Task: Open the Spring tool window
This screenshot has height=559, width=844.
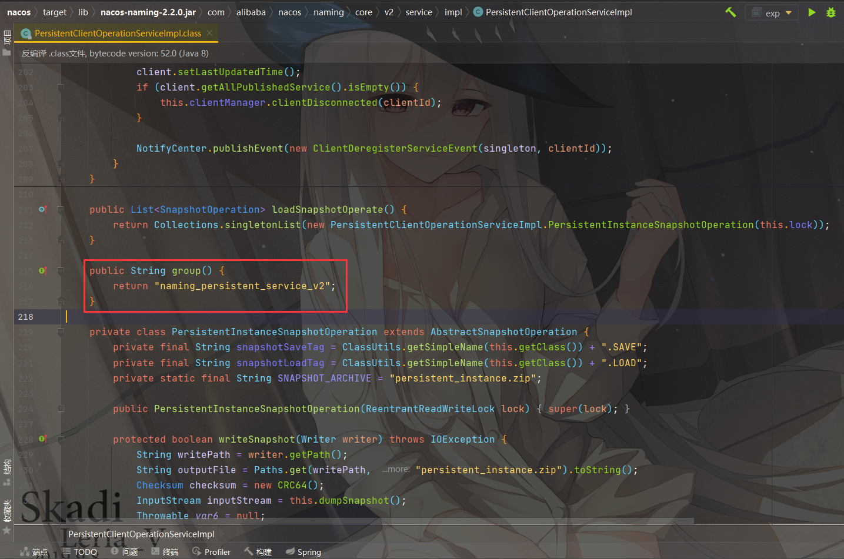Action: 303,551
